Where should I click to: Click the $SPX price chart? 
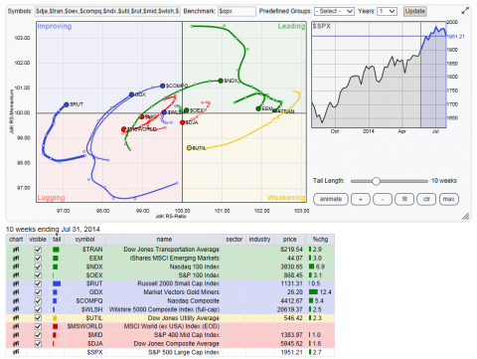[379, 75]
